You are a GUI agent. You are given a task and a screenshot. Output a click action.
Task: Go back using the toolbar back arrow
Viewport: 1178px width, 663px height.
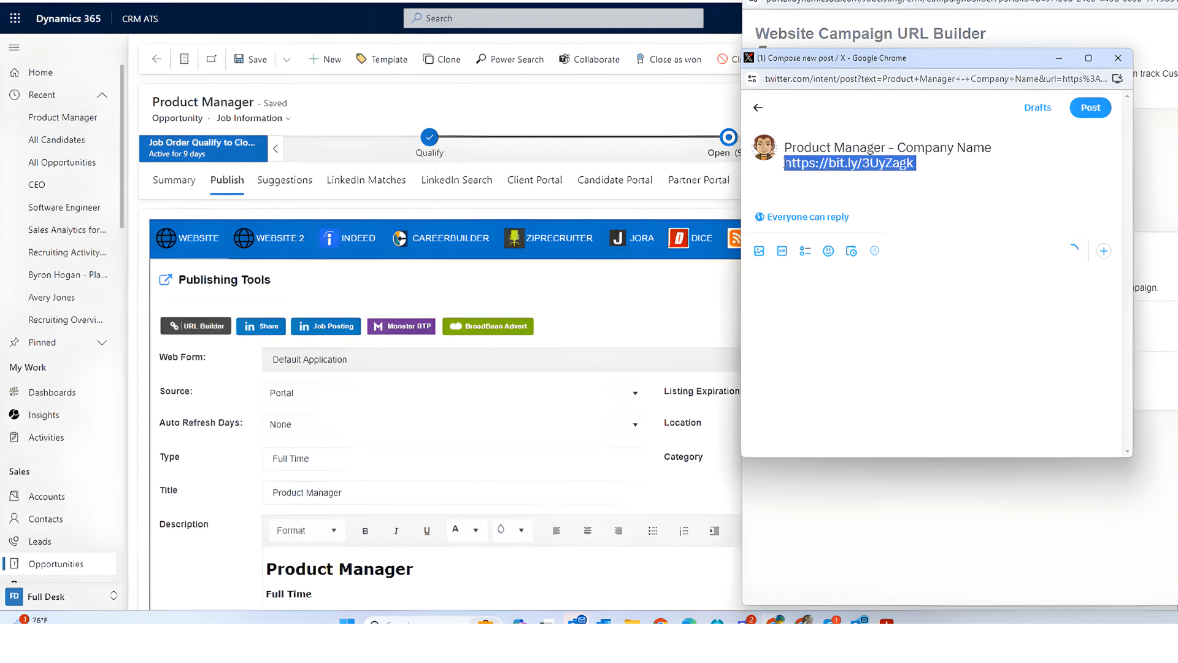pos(156,59)
